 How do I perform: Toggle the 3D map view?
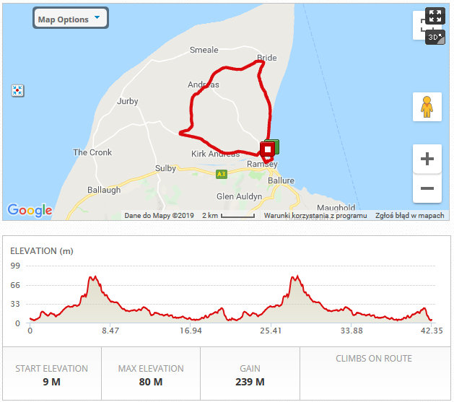435,36
